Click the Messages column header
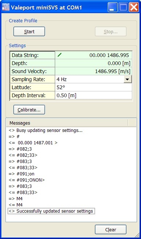Viewport: 141px width, 239px height. pos(67,123)
